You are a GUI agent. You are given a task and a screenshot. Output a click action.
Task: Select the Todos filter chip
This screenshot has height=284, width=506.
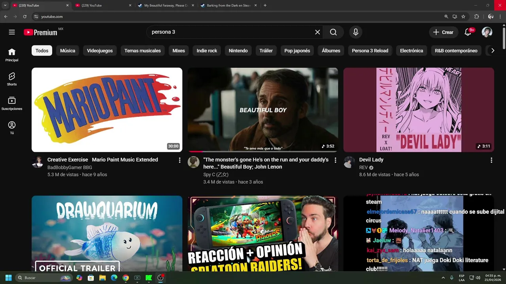coord(42,50)
